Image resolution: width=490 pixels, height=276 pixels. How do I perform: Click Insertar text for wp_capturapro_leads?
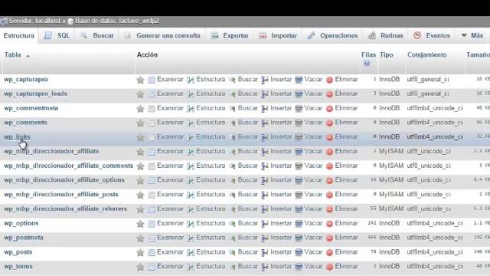(281, 94)
